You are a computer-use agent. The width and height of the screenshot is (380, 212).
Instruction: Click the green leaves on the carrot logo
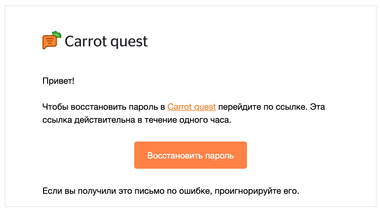57,34
